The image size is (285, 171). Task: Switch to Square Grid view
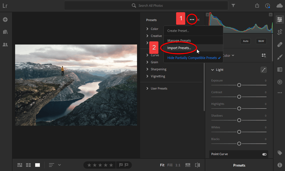28,165
